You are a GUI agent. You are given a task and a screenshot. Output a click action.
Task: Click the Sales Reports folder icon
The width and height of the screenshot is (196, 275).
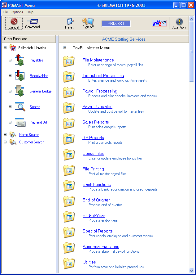(x=69, y=124)
